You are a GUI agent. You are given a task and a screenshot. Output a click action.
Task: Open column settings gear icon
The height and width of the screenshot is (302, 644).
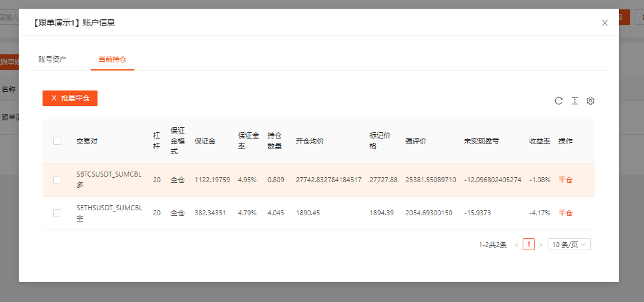tap(591, 101)
